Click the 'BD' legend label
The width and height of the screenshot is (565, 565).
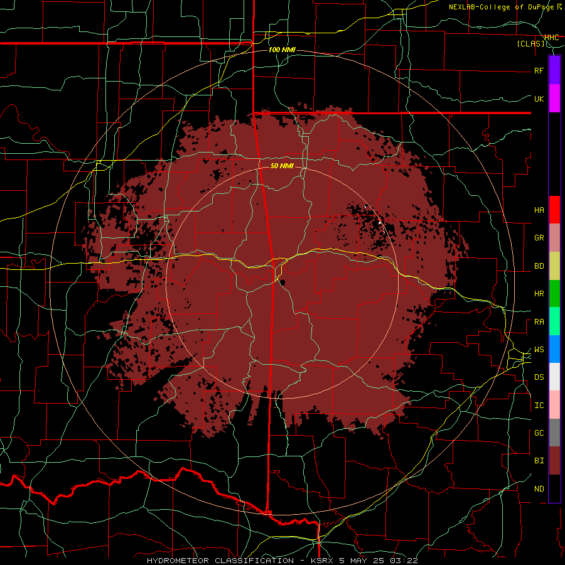(539, 266)
